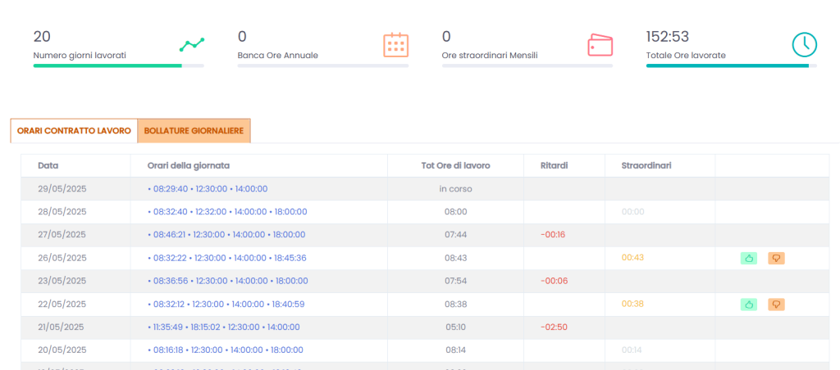
Task: Click the times starting 08:16:18
Action: pos(225,350)
